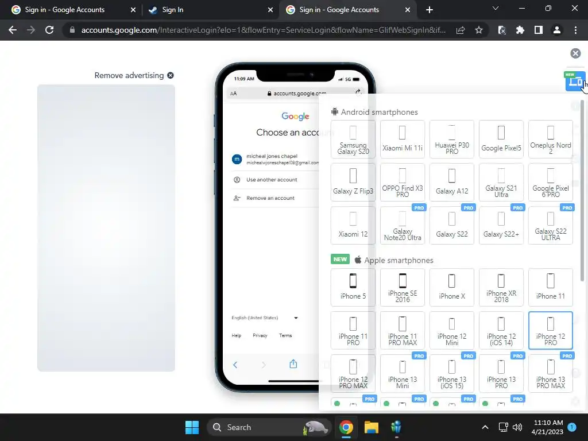Select Galaxy S21 Ultra device
Screen dimensions: 588x441
point(501,182)
